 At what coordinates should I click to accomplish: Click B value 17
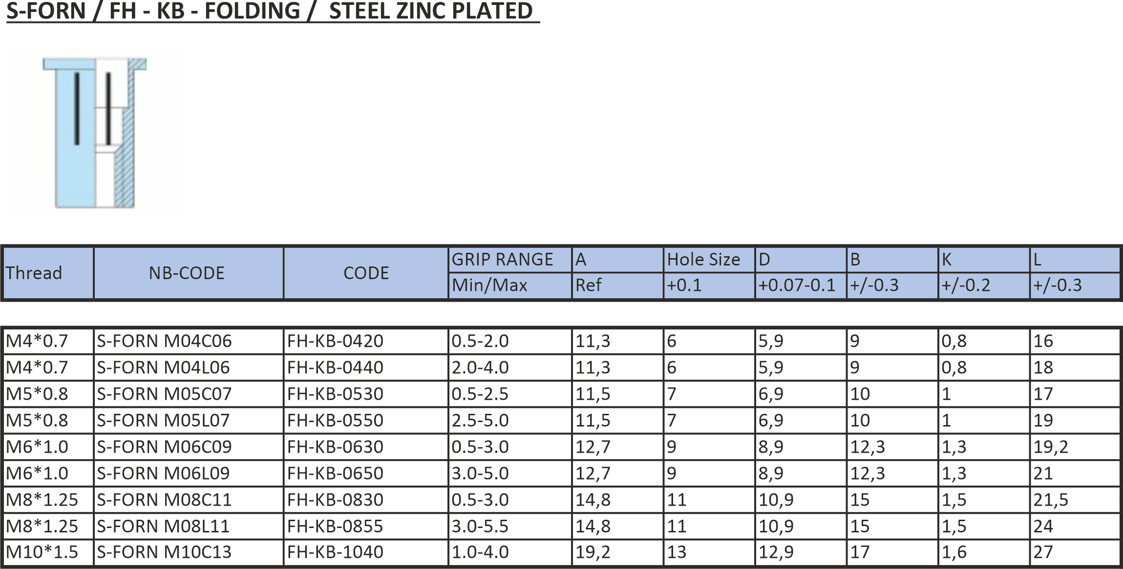click(892, 552)
